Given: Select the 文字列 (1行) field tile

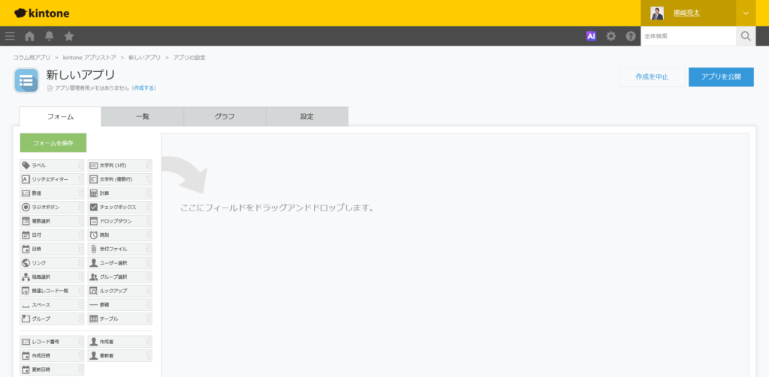Looking at the screenshot, I should click(x=119, y=166).
